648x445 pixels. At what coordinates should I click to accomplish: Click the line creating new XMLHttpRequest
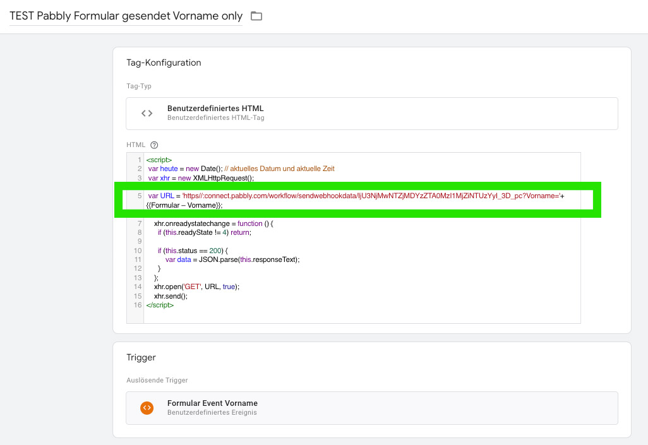201,178
